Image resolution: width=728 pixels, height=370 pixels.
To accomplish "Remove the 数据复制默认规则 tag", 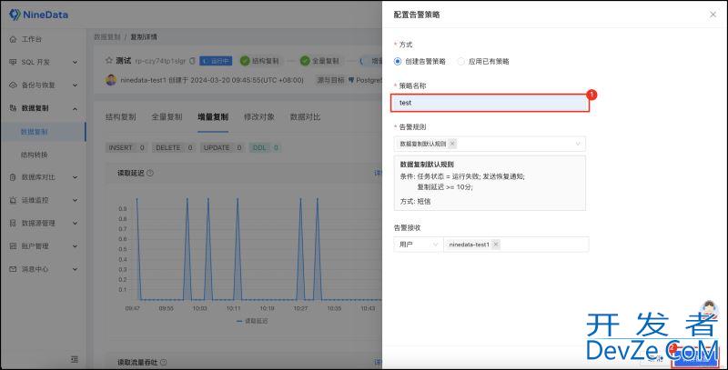I will tap(452, 144).
